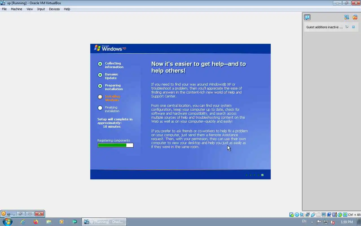The width and height of the screenshot is (361, 226).
Task: Close the minimized xp mini-window
Action: [39, 214]
